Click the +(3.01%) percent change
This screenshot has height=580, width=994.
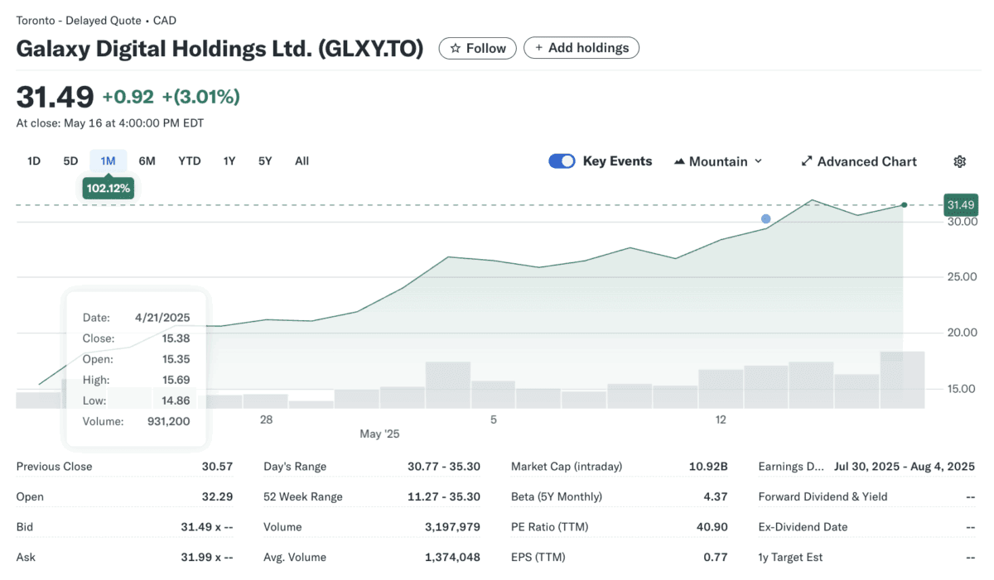(200, 97)
